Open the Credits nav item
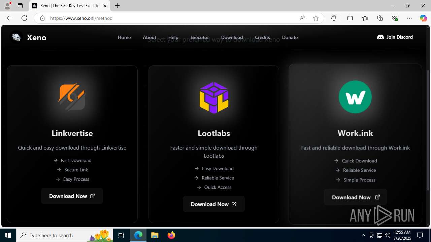 point(263,37)
